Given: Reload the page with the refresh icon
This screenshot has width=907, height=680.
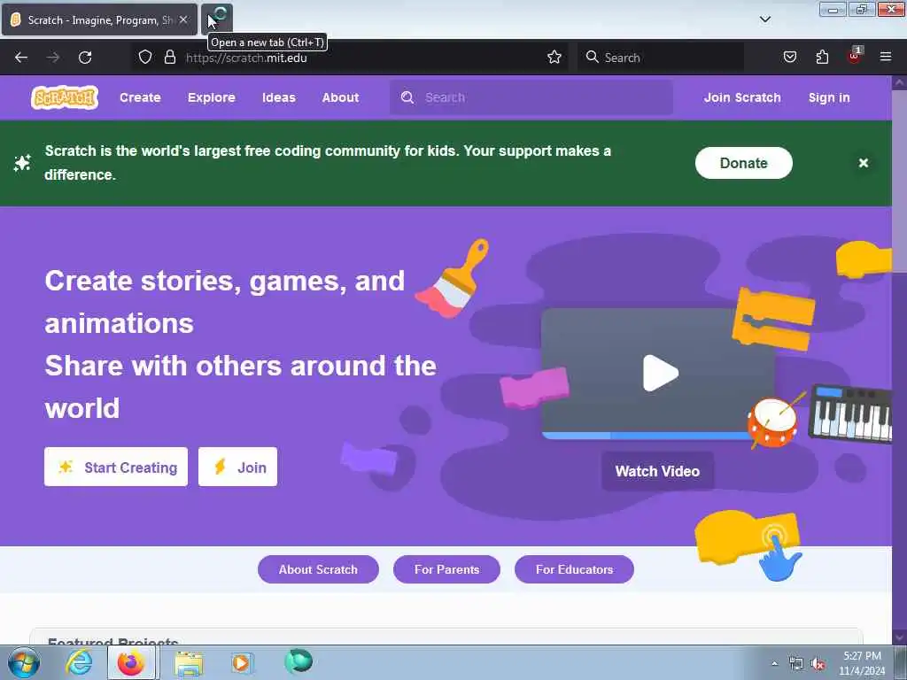Looking at the screenshot, I should click(x=85, y=58).
